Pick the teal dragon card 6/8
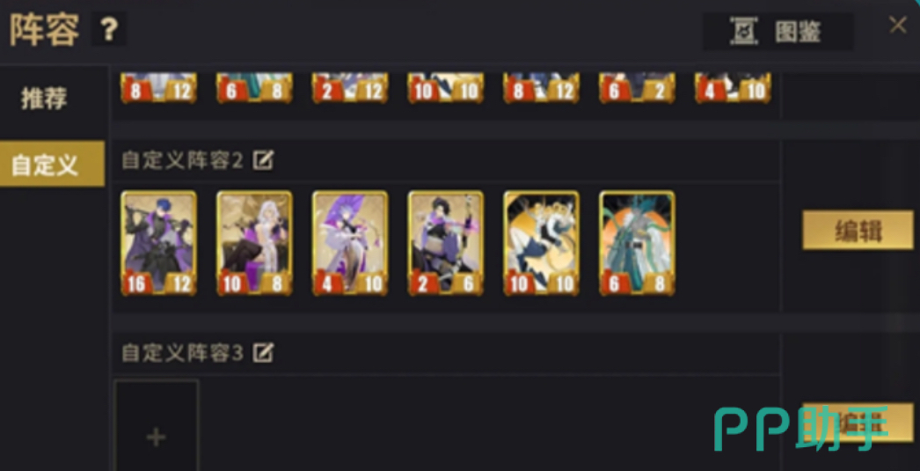 tap(637, 243)
